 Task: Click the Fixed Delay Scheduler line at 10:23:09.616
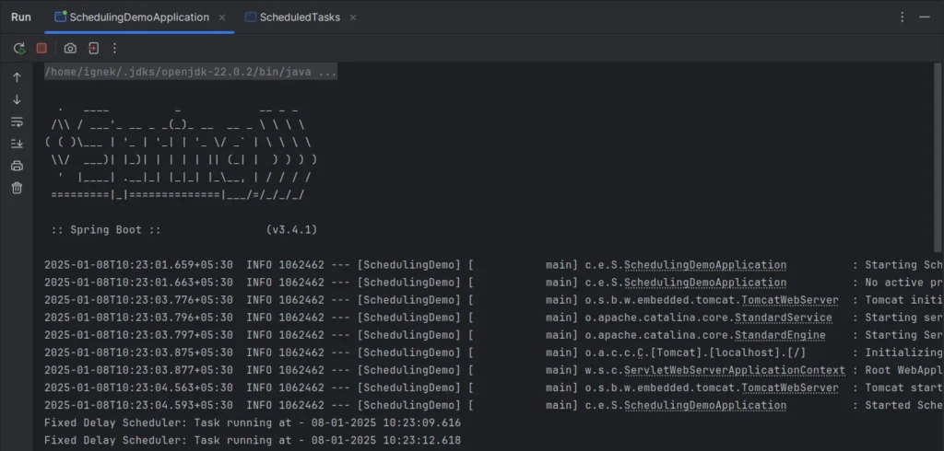253,422
